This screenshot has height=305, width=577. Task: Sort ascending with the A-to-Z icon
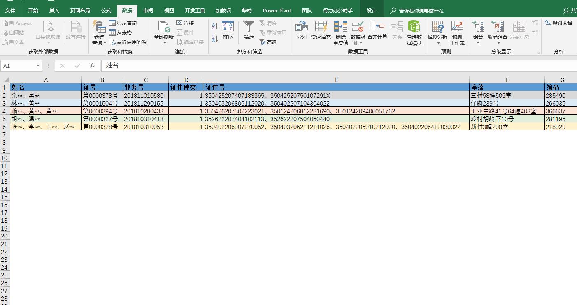[x=215, y=26]
